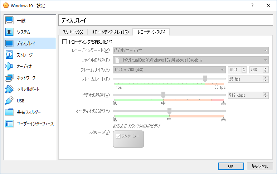The width and height of the screenshot is (277, 174).
Task: Click the ディスプレイ heading text
Action: coord(74,20)
